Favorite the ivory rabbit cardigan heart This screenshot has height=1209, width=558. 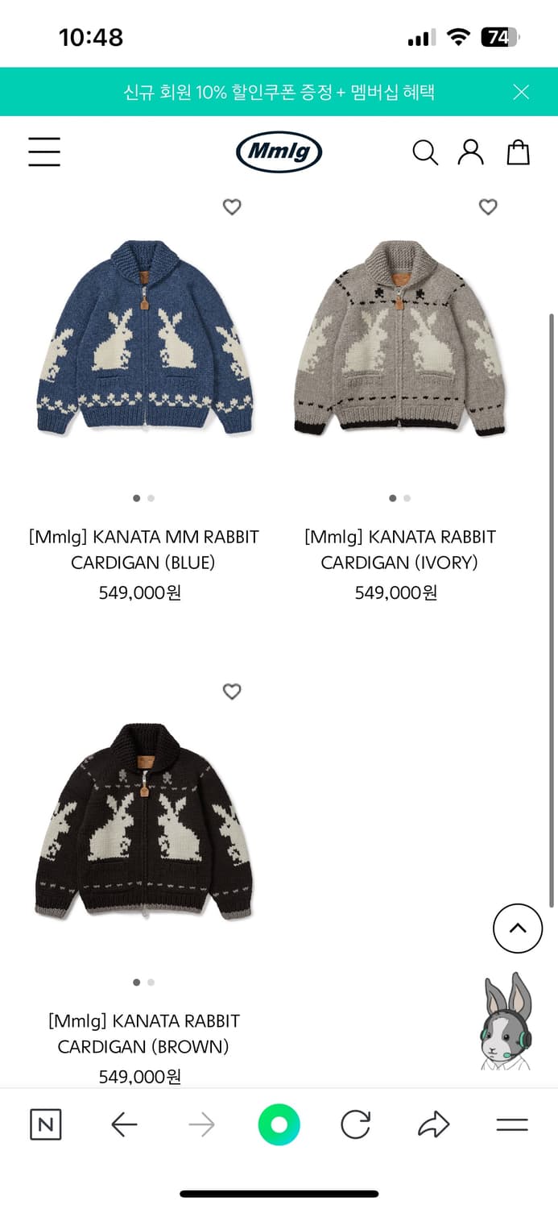[488, 207]
